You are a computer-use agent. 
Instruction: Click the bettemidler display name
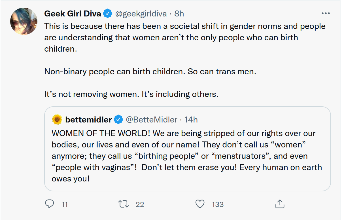click(88, 120)
